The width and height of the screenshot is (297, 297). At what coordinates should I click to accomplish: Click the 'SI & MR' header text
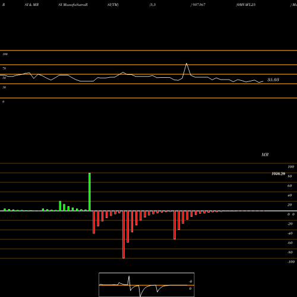[x=31, y=5]
